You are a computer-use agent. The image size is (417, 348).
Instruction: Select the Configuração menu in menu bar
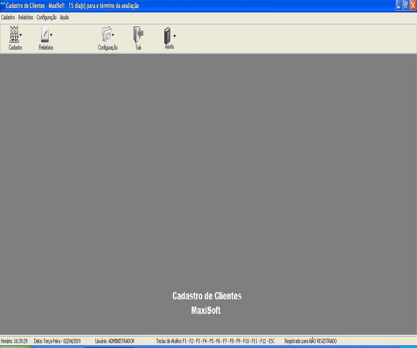coord(46,17)
